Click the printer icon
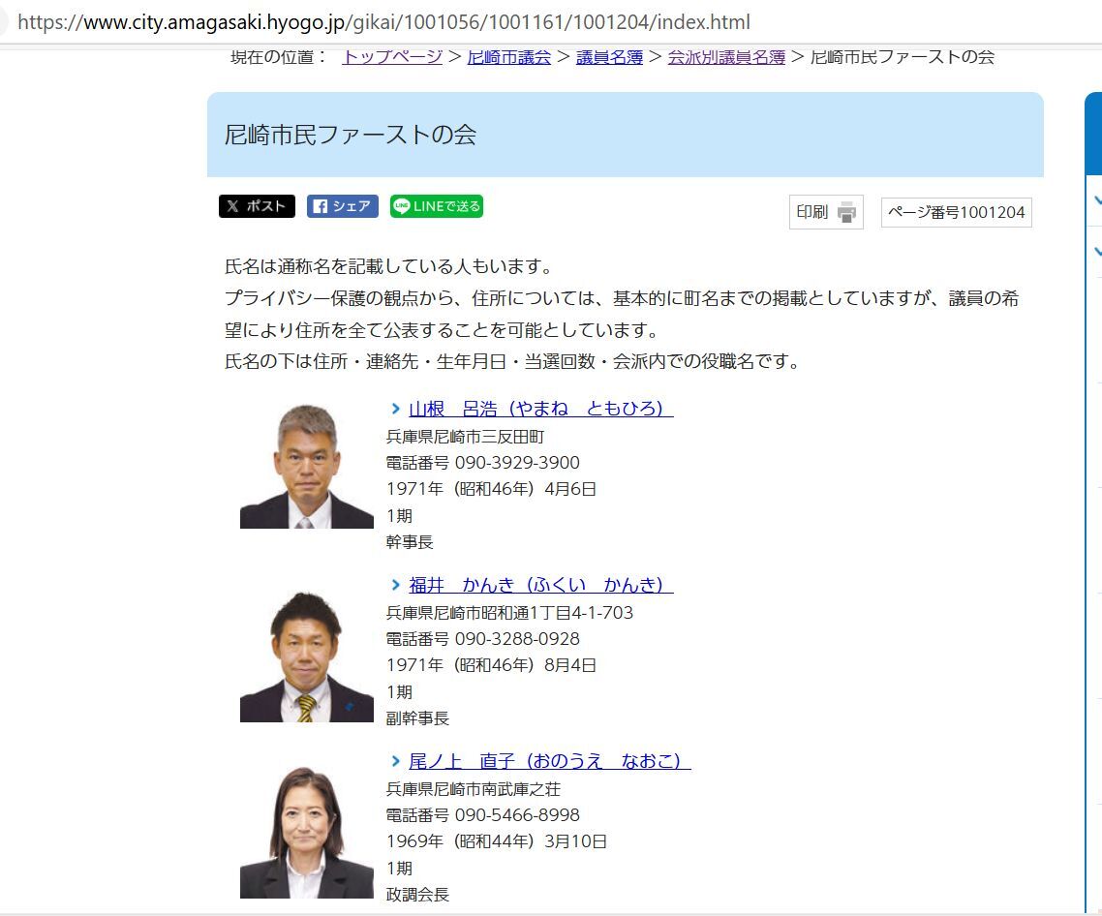The image size is (1102, 916). point(847,212)
